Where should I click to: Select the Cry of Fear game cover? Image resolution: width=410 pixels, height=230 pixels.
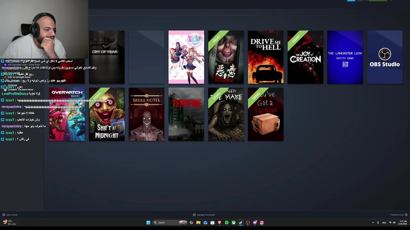pos(107,57)
